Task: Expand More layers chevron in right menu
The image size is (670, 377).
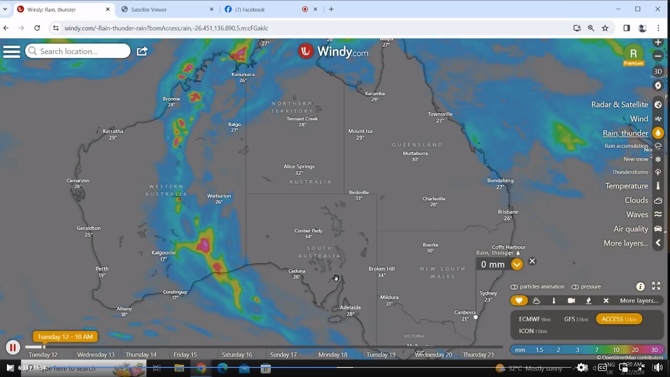Action: pyautogui.click(x=658, y=243)
